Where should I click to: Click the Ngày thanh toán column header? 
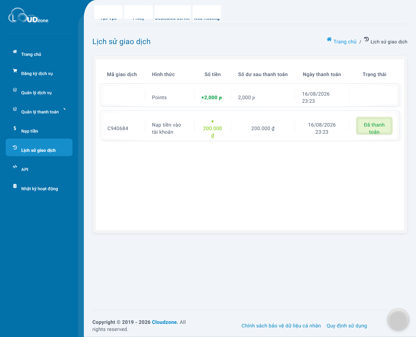pyautogui.click(x=322, y=74)
